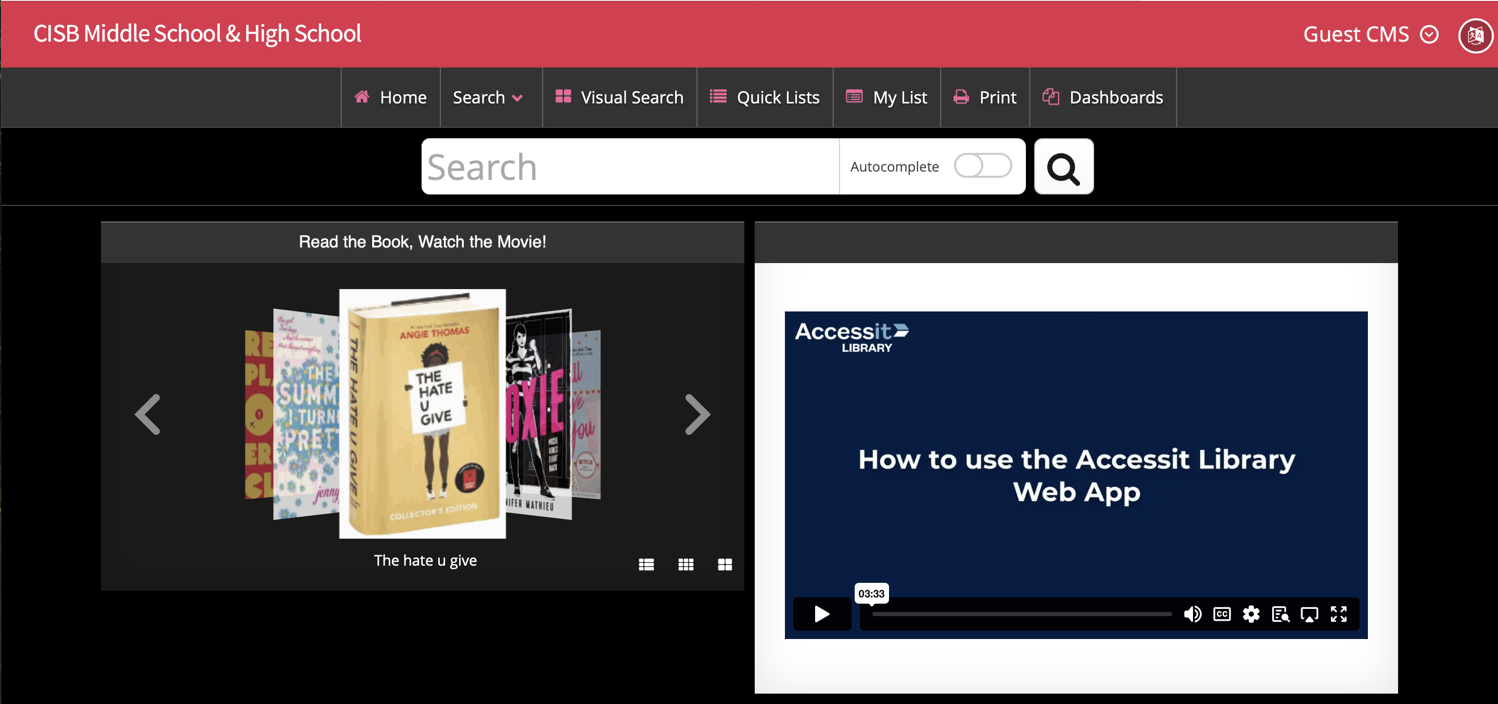Image resolution: width=1498 pixels, height=704 pixels.
Task: Select The Hate U Give book cover
Action: [423, 413]
